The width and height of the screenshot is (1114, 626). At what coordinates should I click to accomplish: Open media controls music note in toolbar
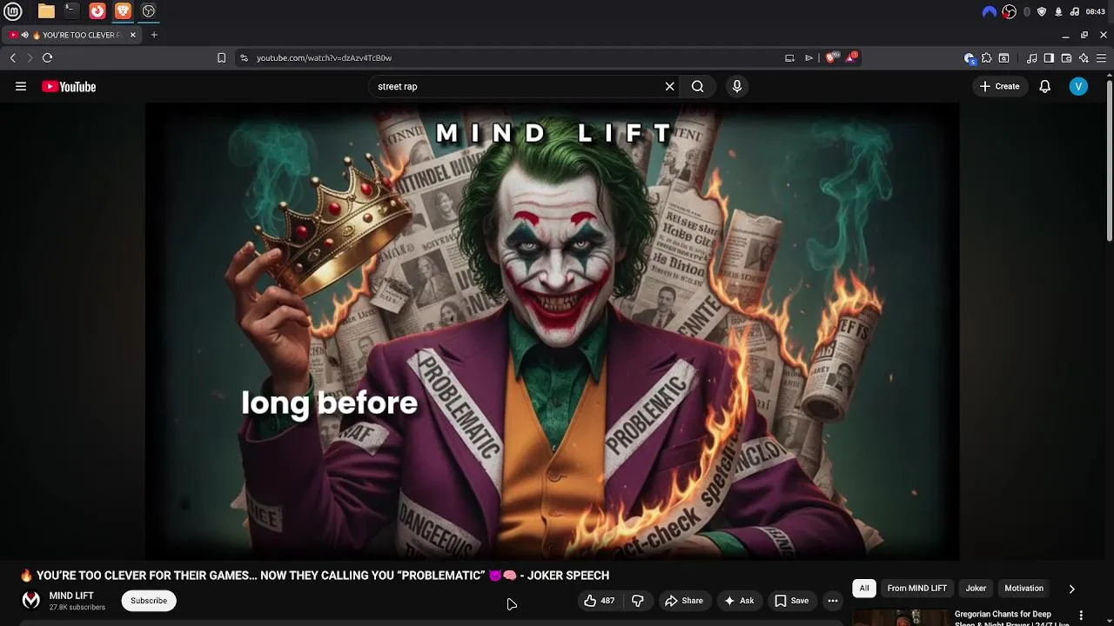1031,58
